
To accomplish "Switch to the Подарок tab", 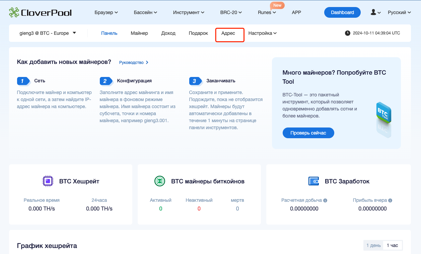I will pos(198,33).
